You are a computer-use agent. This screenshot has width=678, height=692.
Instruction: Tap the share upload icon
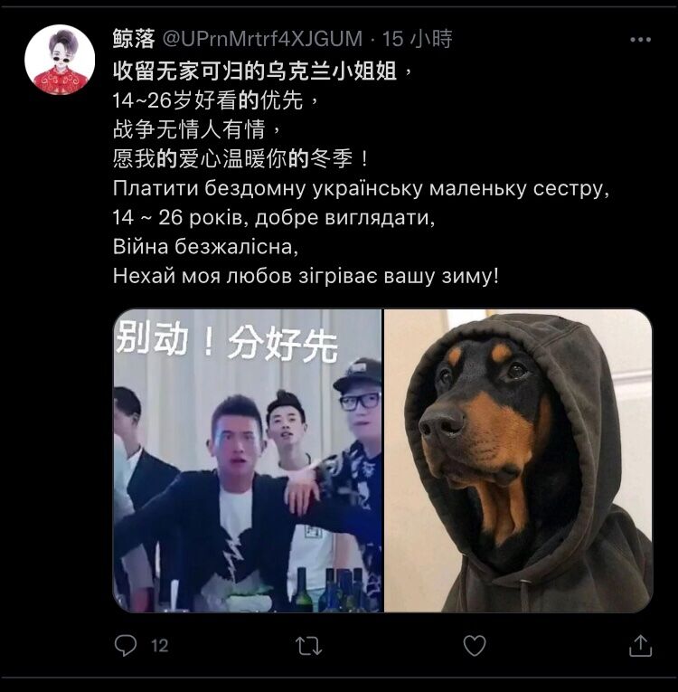pos(640,646)
